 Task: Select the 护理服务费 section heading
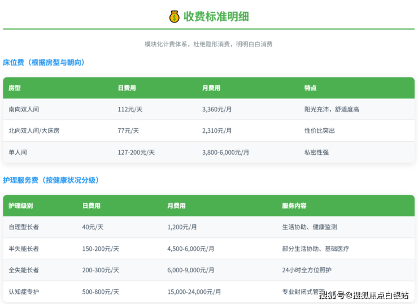[x=51, y=180]
